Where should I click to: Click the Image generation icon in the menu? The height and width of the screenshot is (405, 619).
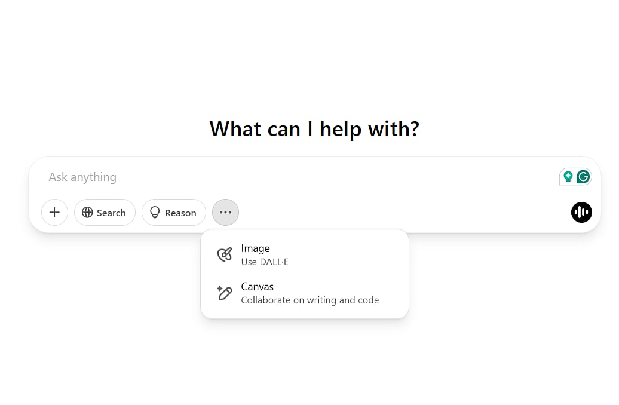coord(224,254)
